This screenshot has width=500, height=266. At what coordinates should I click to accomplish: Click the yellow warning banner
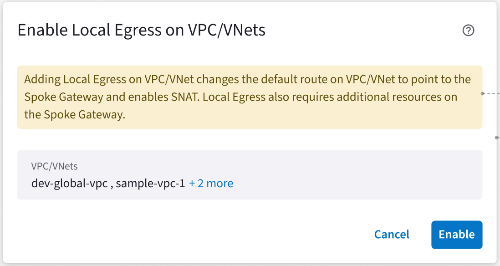(x=250, y=97)
